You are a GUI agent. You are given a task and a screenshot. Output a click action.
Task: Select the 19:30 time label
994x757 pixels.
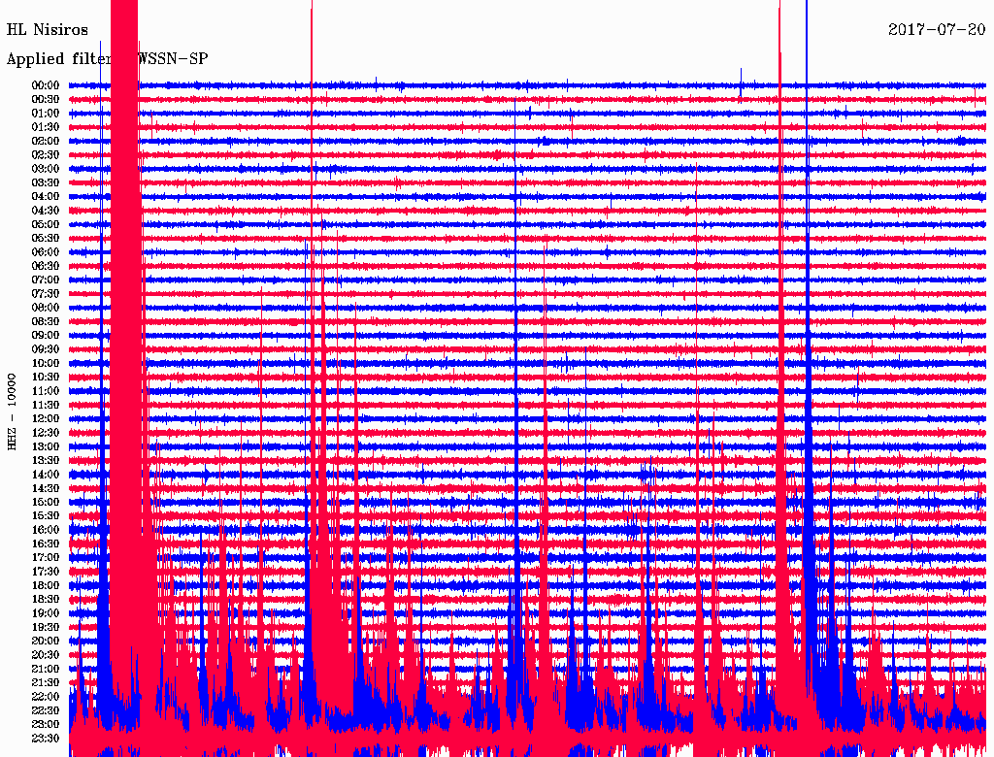pyautogui.click(x=46, y=627)
